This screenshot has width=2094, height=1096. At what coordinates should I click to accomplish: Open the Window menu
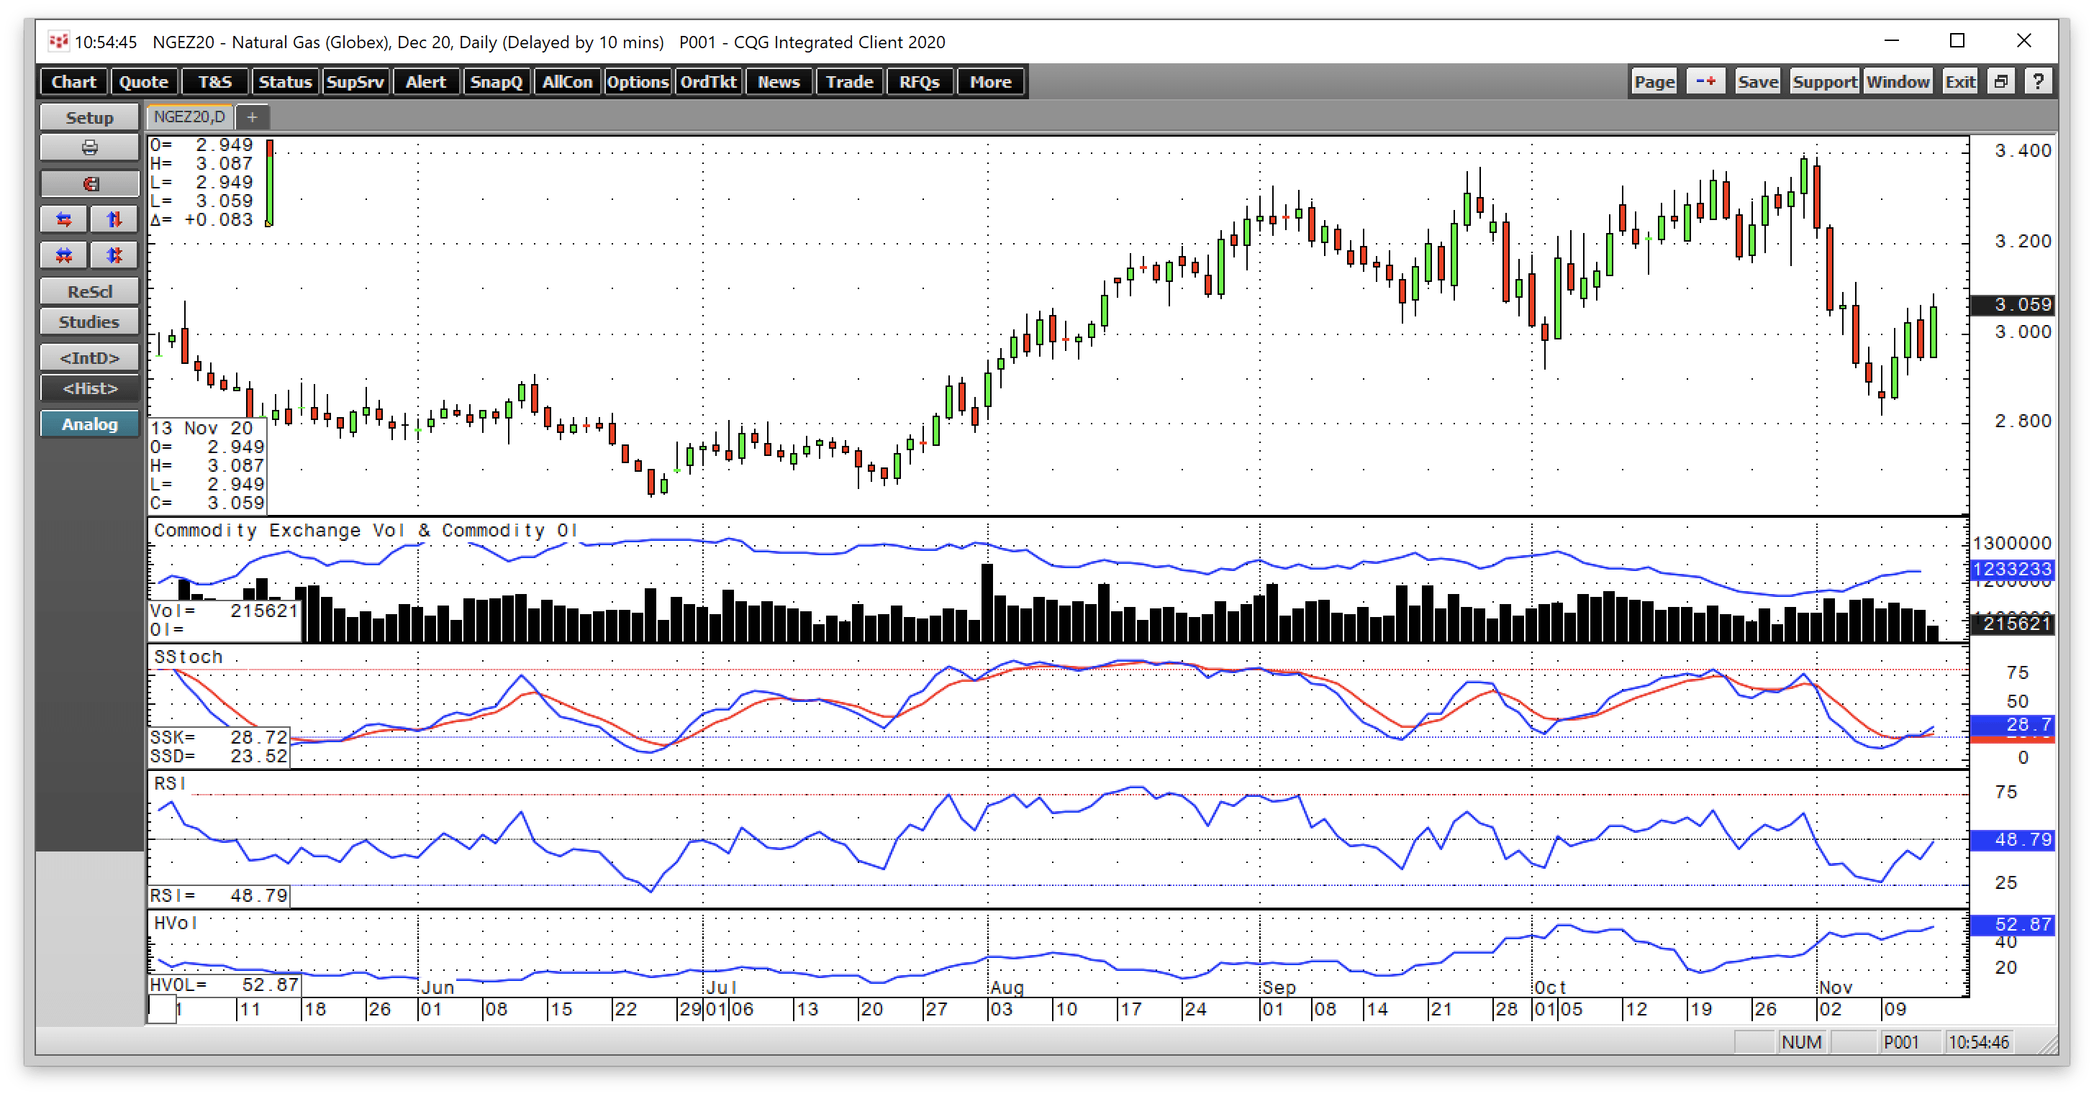(x=1899, y=81)
